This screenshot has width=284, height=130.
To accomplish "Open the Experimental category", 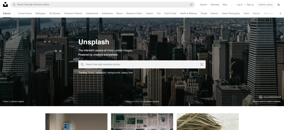I will pos(92,13).
